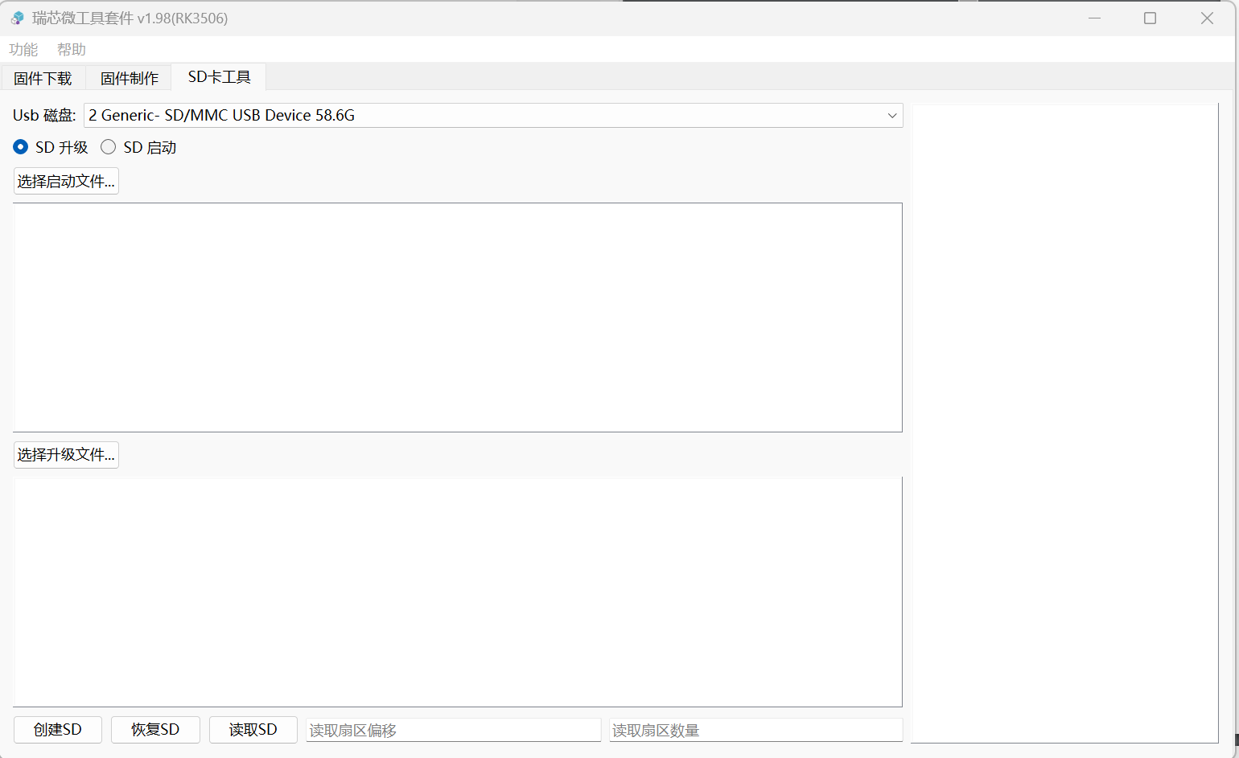Click the Usb 磁盘: label
1239x758 pixels.
click(44, 115)
